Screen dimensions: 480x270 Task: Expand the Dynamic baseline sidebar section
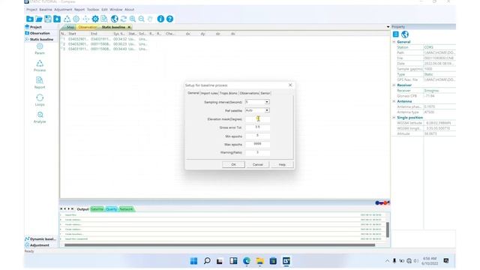pyautogui.click(x=40, y=238)
